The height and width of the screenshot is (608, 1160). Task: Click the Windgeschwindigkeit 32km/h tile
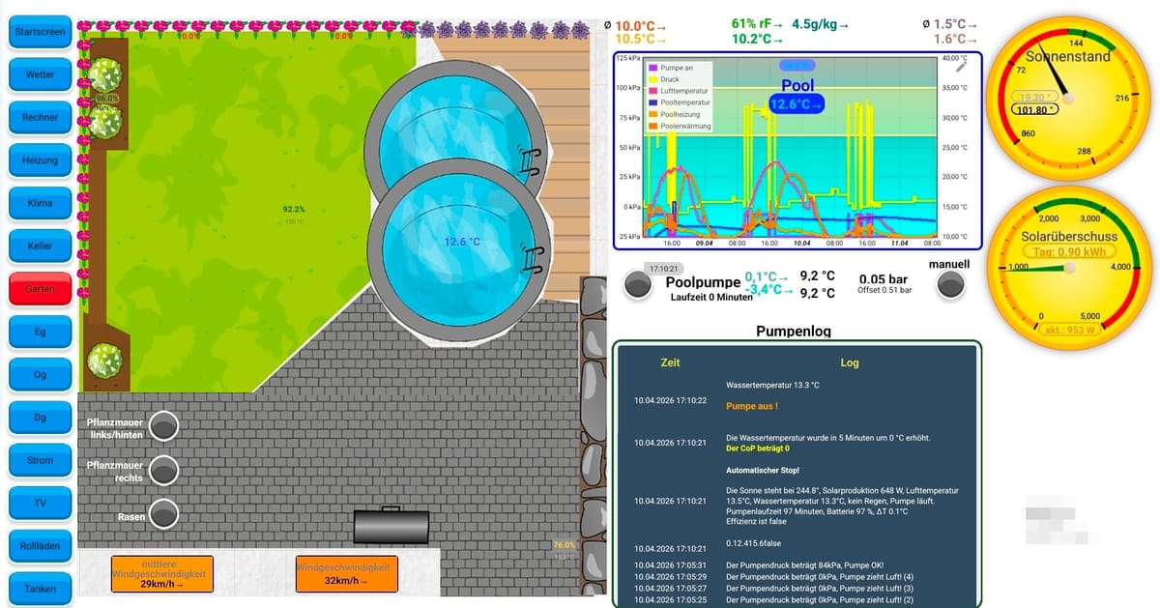point(346,573)
